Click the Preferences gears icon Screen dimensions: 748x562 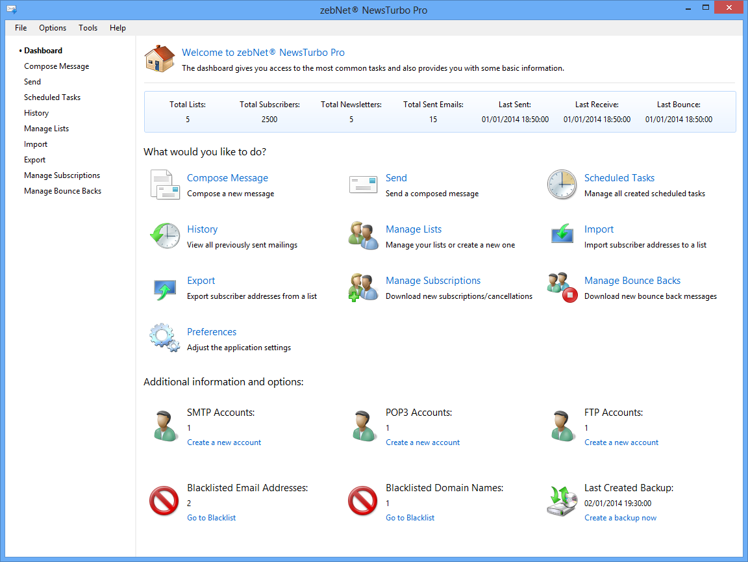[x=164, y=338]
